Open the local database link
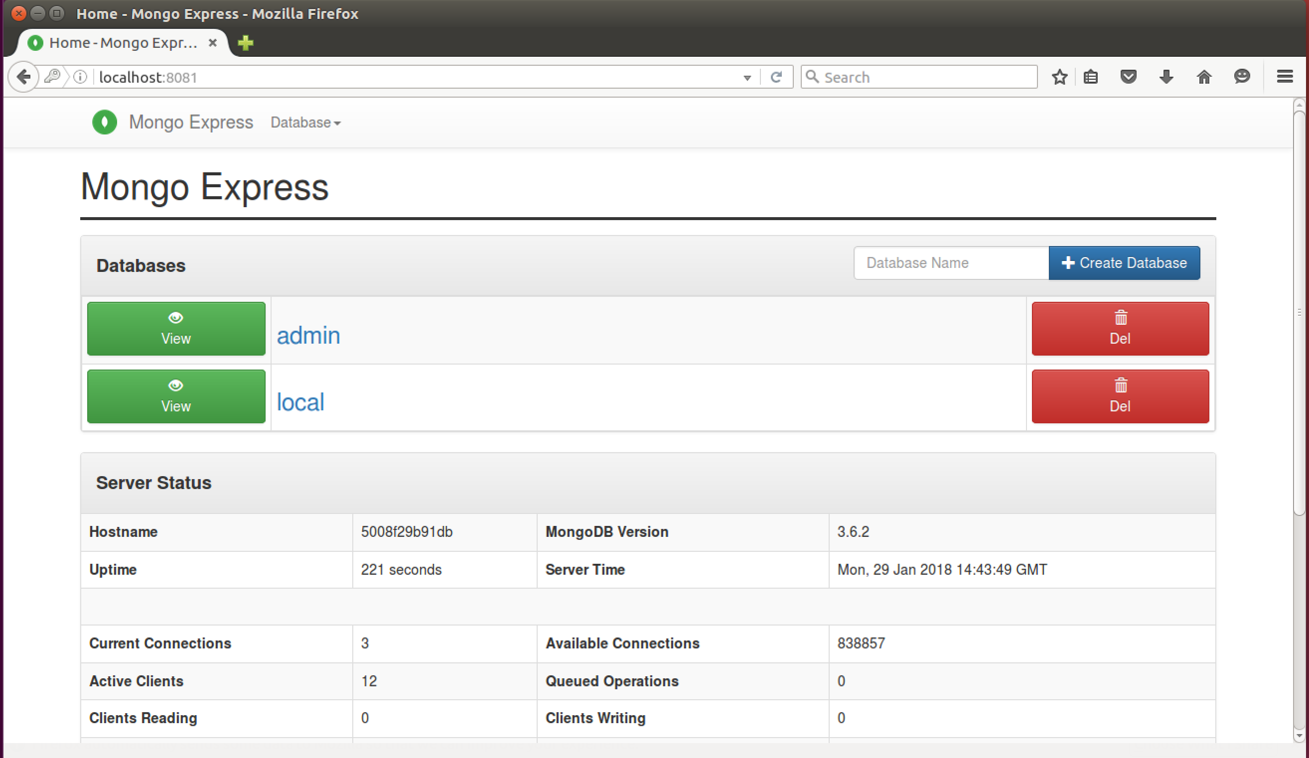The image size is (1309, 758). [300, 402]
